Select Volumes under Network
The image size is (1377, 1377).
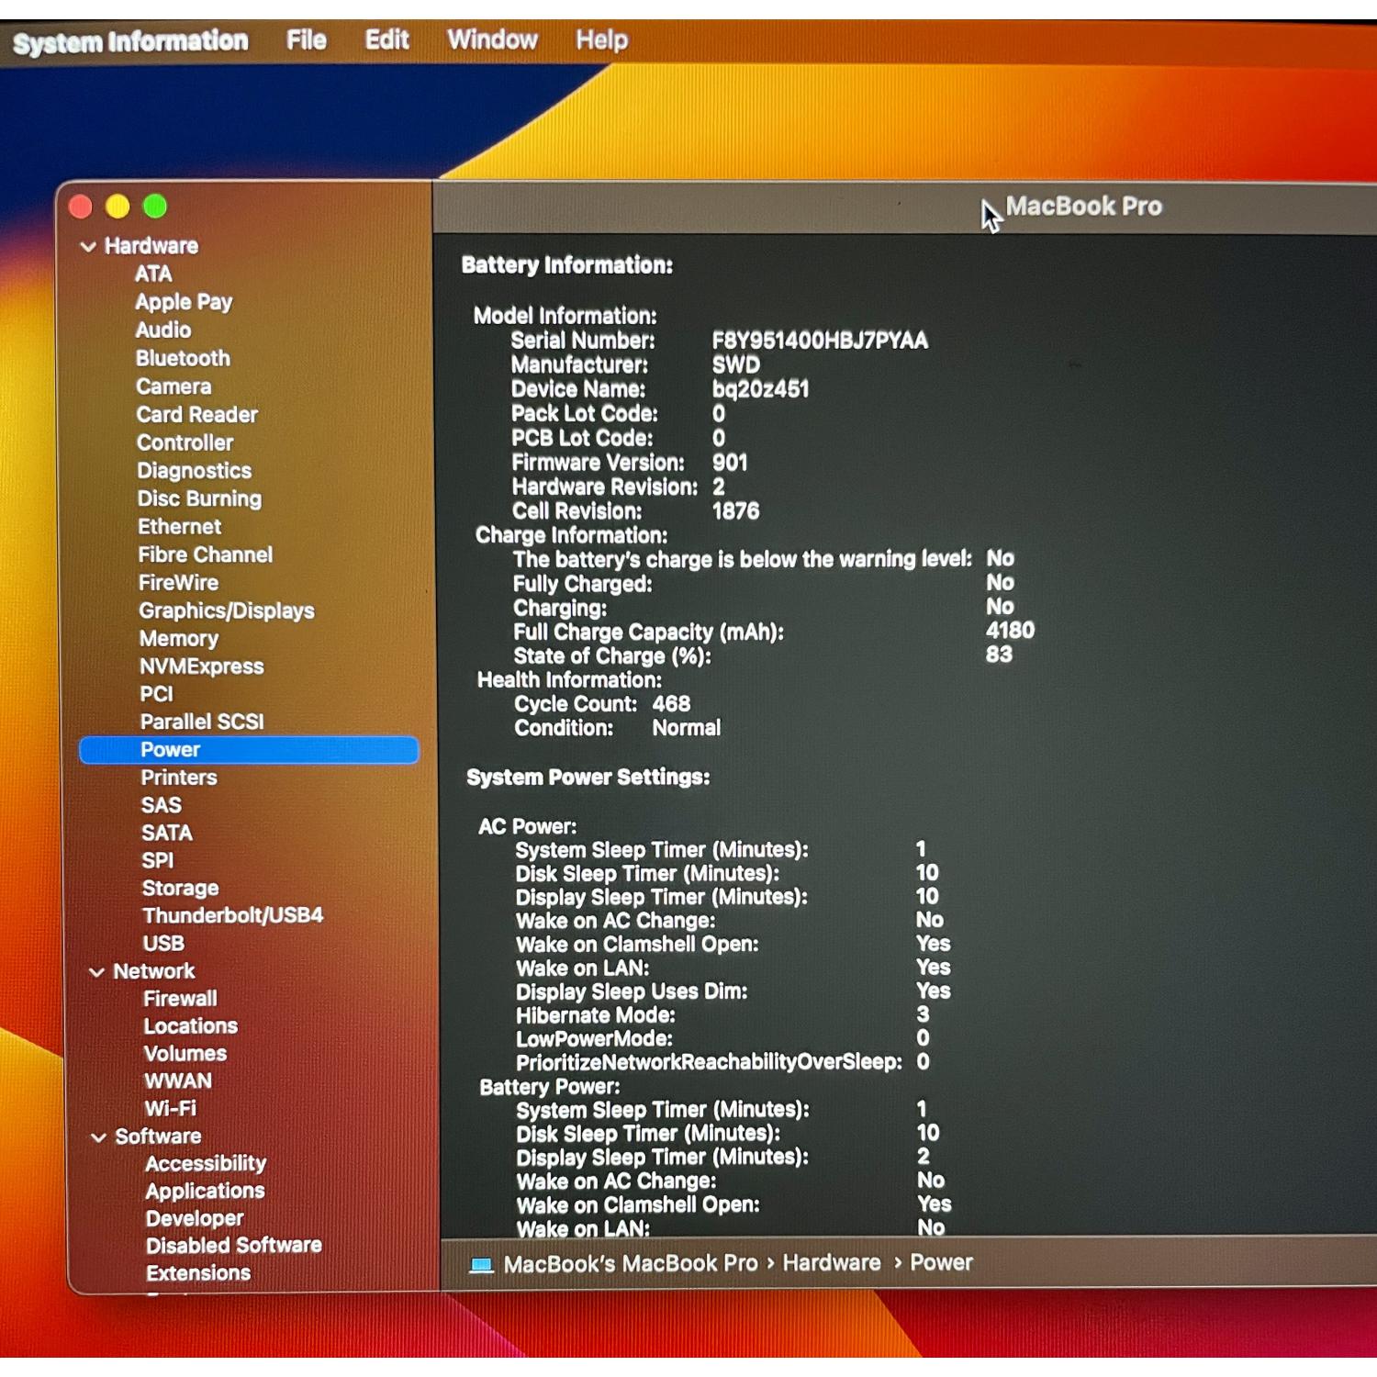[185, 1054]
